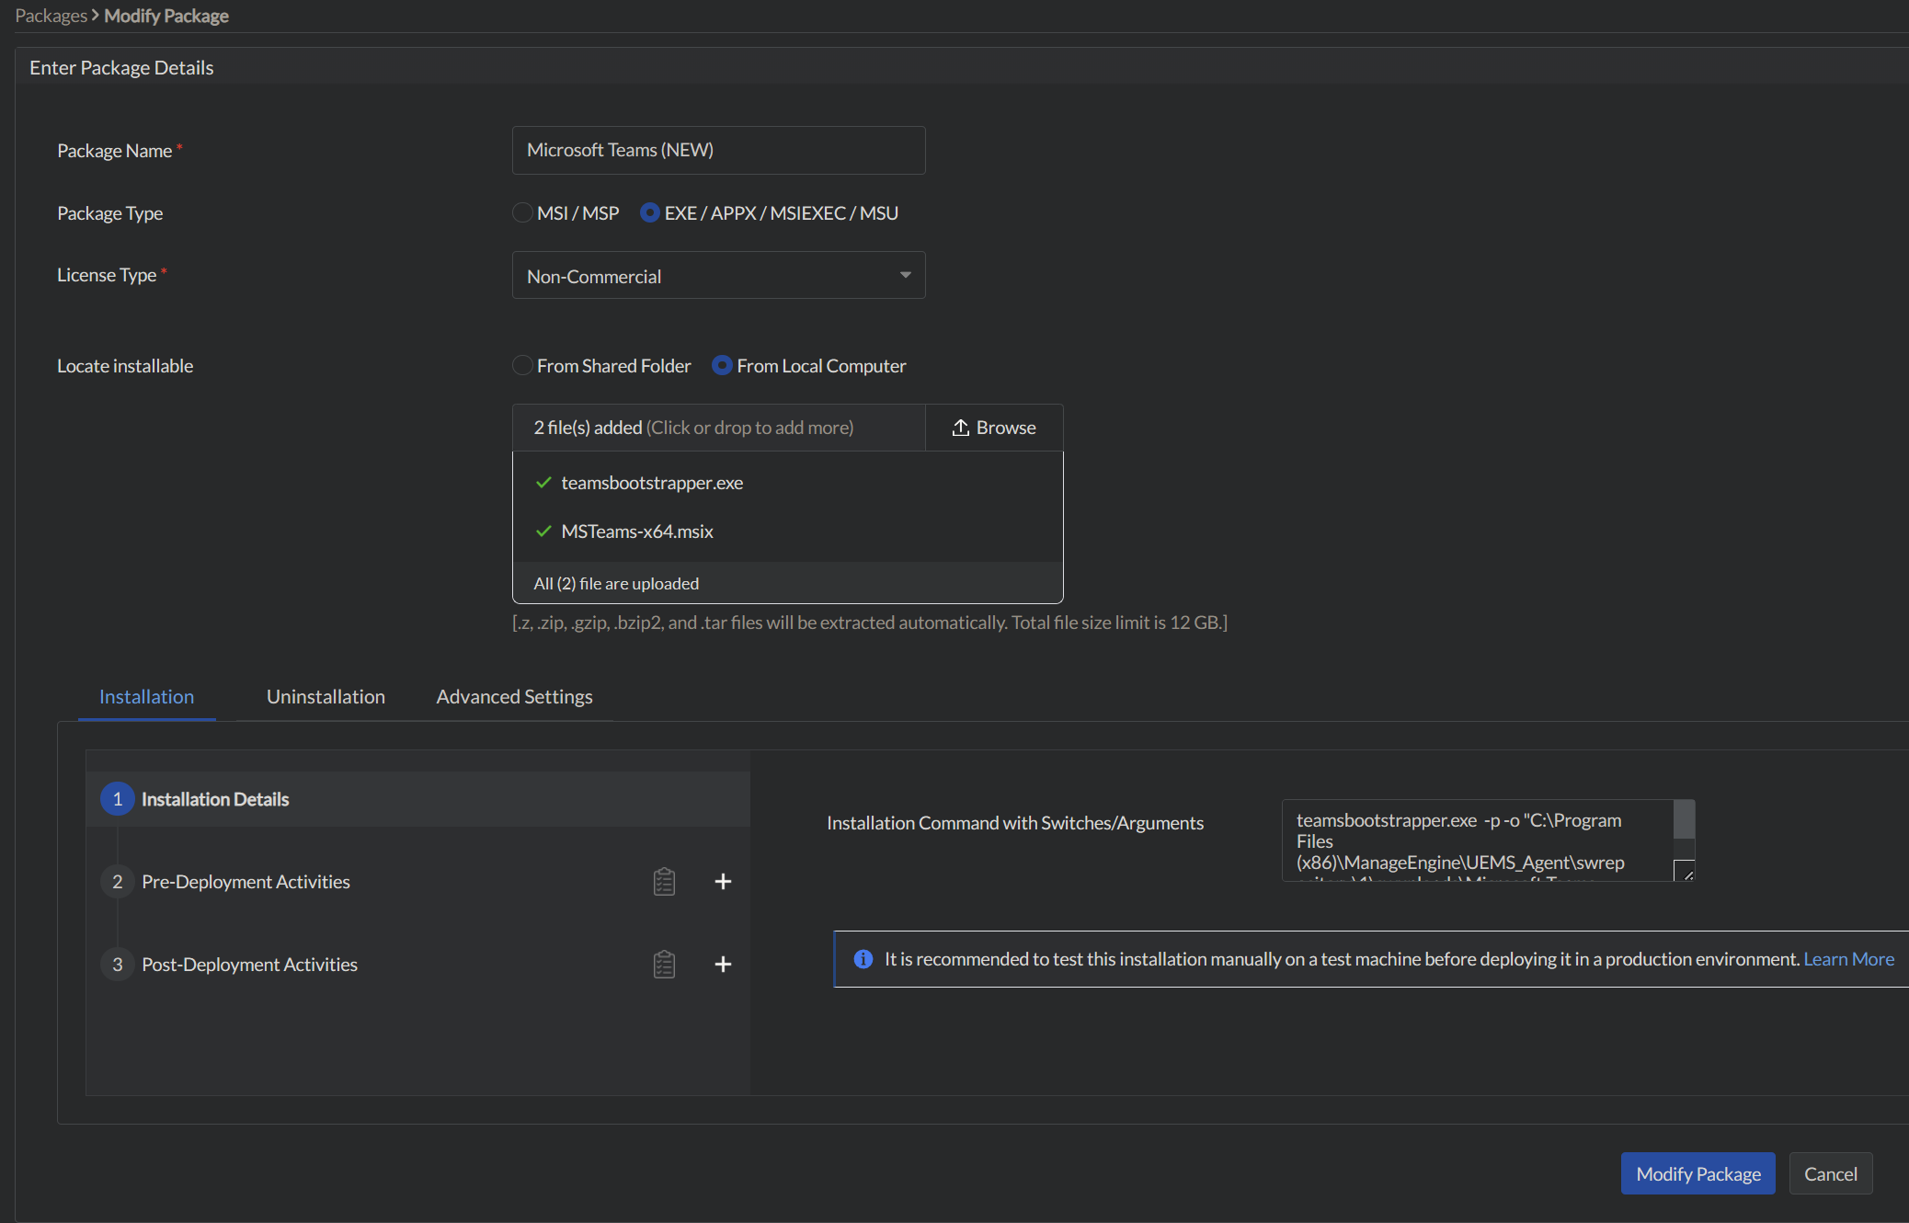This screenshot has width=1909, height=1223.
Task: Click the resize handle of command textarea
Action: click(1685, 872)
